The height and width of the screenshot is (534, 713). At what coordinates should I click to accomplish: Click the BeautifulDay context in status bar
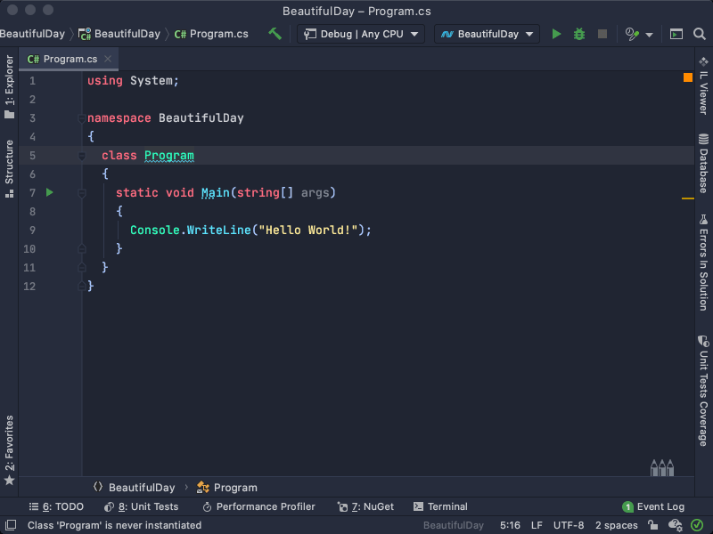click(x=453, y=525)
